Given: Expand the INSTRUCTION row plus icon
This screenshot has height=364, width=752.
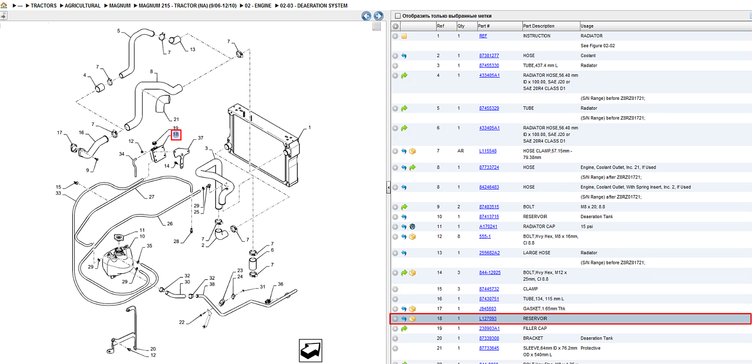Looking at the screenshot, I should (x=396, y=36).
